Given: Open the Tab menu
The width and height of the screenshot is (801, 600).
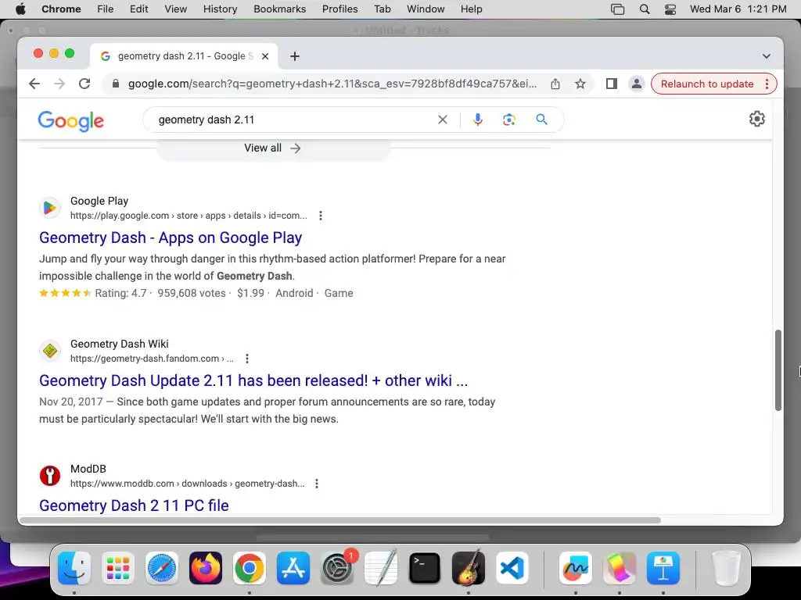Looking at the screenshot, I should click(x=382, y=9).
